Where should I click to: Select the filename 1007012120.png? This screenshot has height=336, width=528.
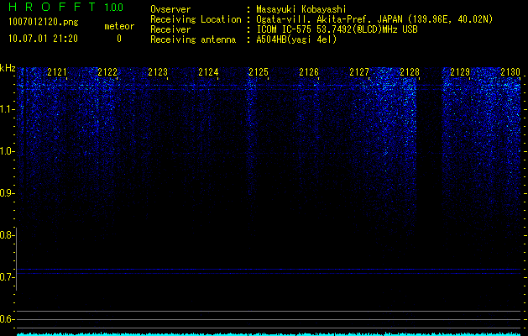point(44,23)
